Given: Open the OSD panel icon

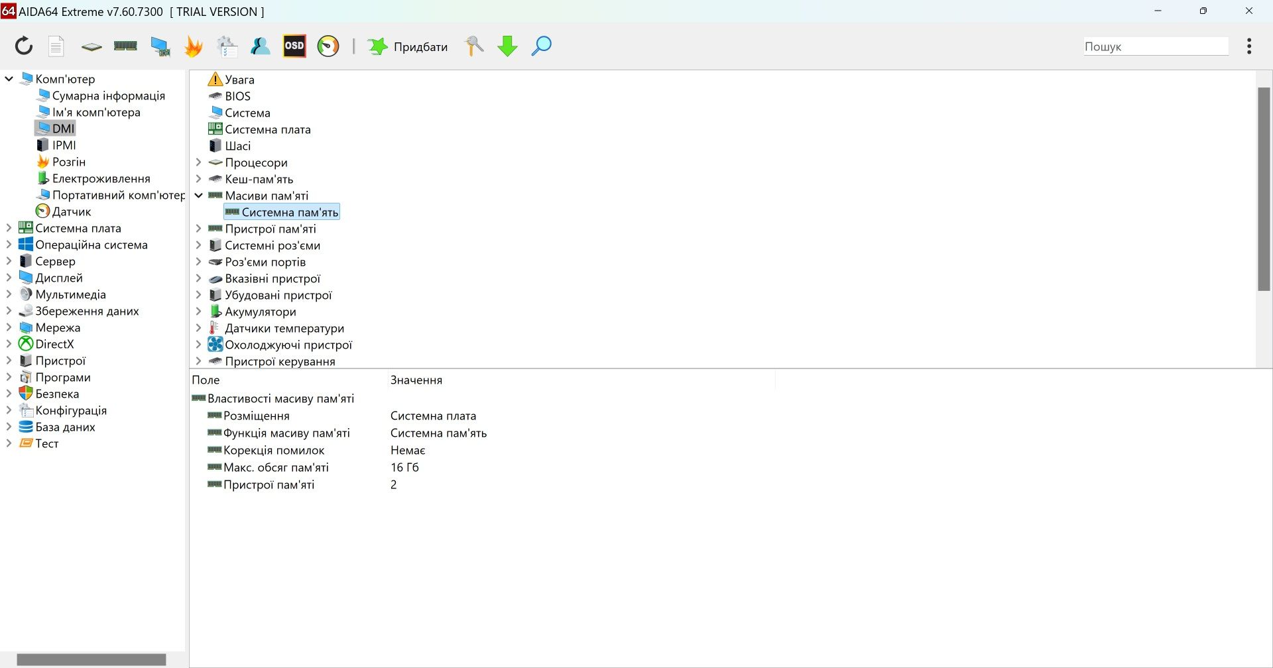Looking at the screenshot, I should coord(294,46).
